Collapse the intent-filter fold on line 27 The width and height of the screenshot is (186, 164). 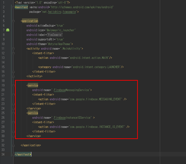(x=13, y=123)
